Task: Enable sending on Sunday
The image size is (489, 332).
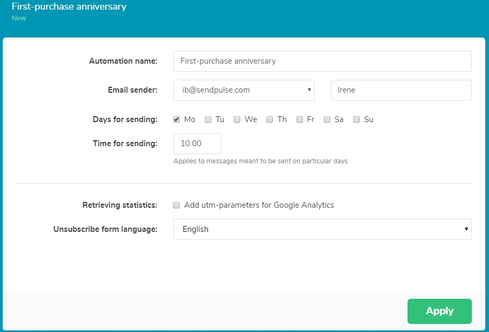Action: [356, 119]
